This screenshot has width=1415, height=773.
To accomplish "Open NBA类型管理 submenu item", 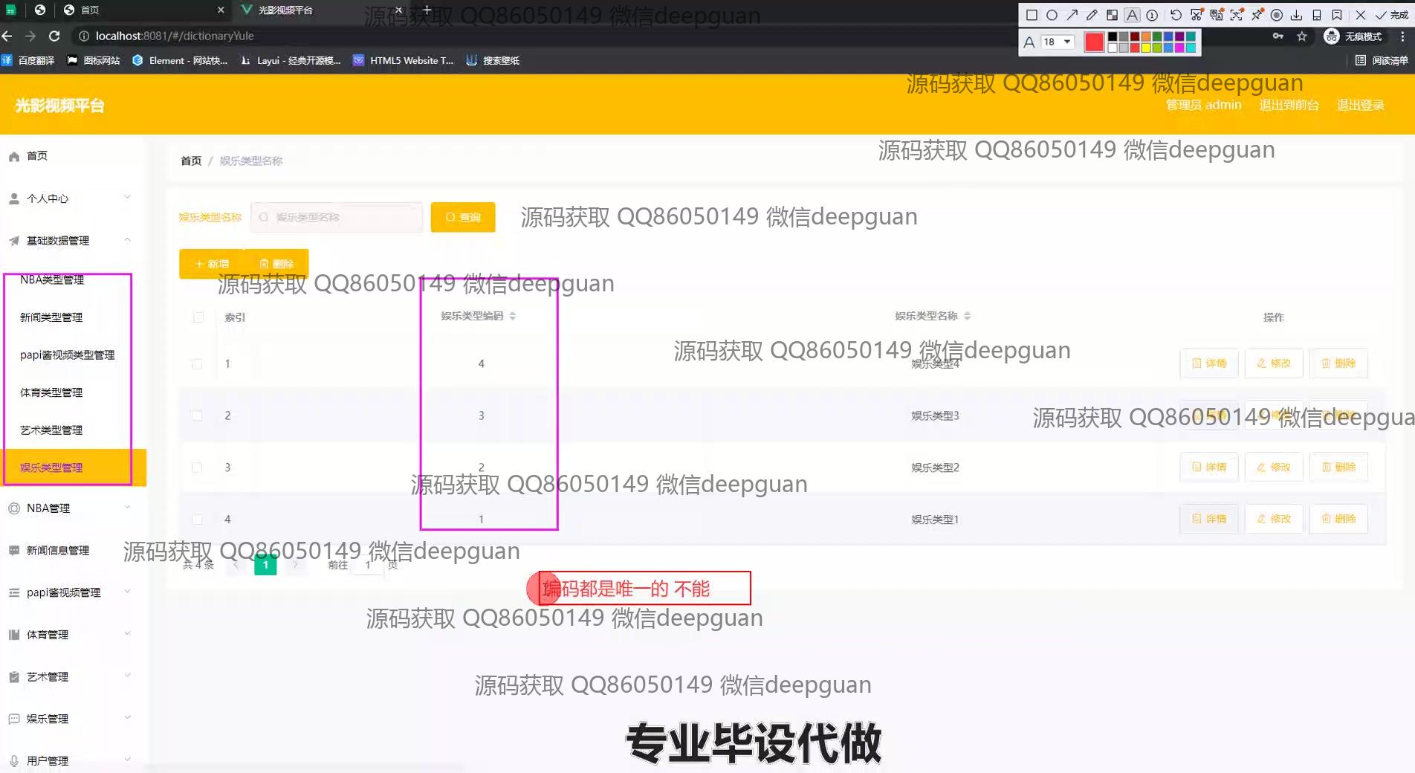I will pos(52,279).
